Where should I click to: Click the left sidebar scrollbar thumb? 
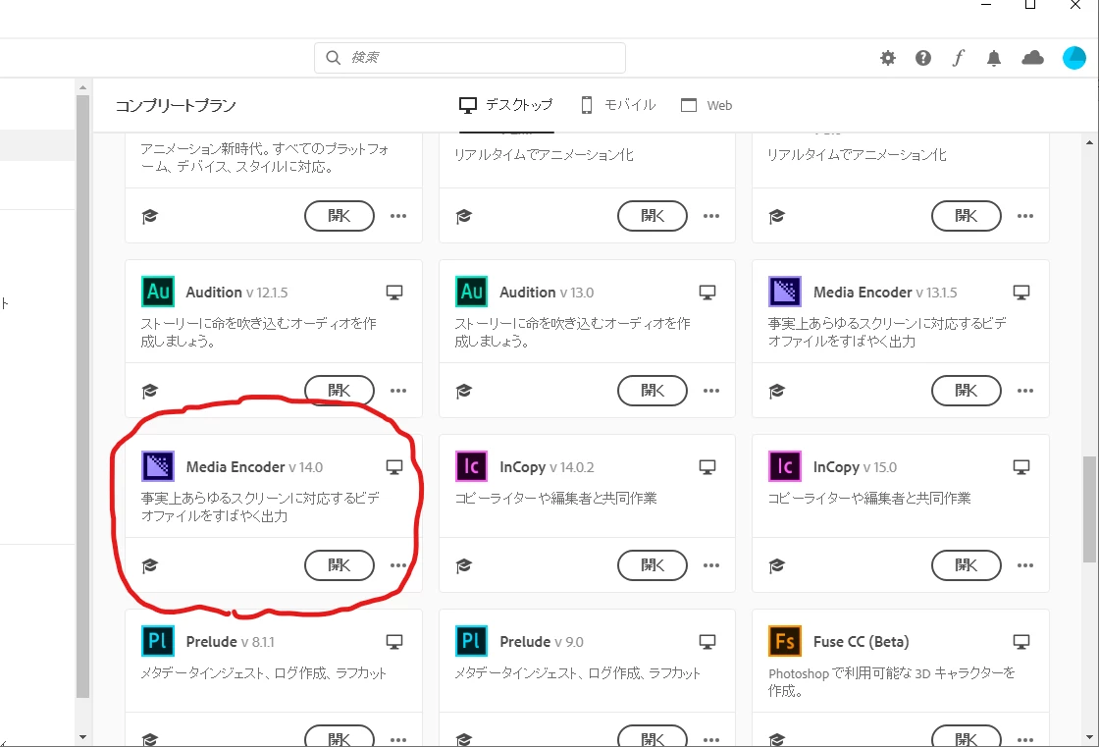tap(82, 397)
